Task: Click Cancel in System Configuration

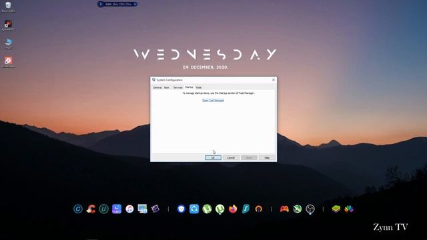Action: pyautogui.click(x=231, y=158)
